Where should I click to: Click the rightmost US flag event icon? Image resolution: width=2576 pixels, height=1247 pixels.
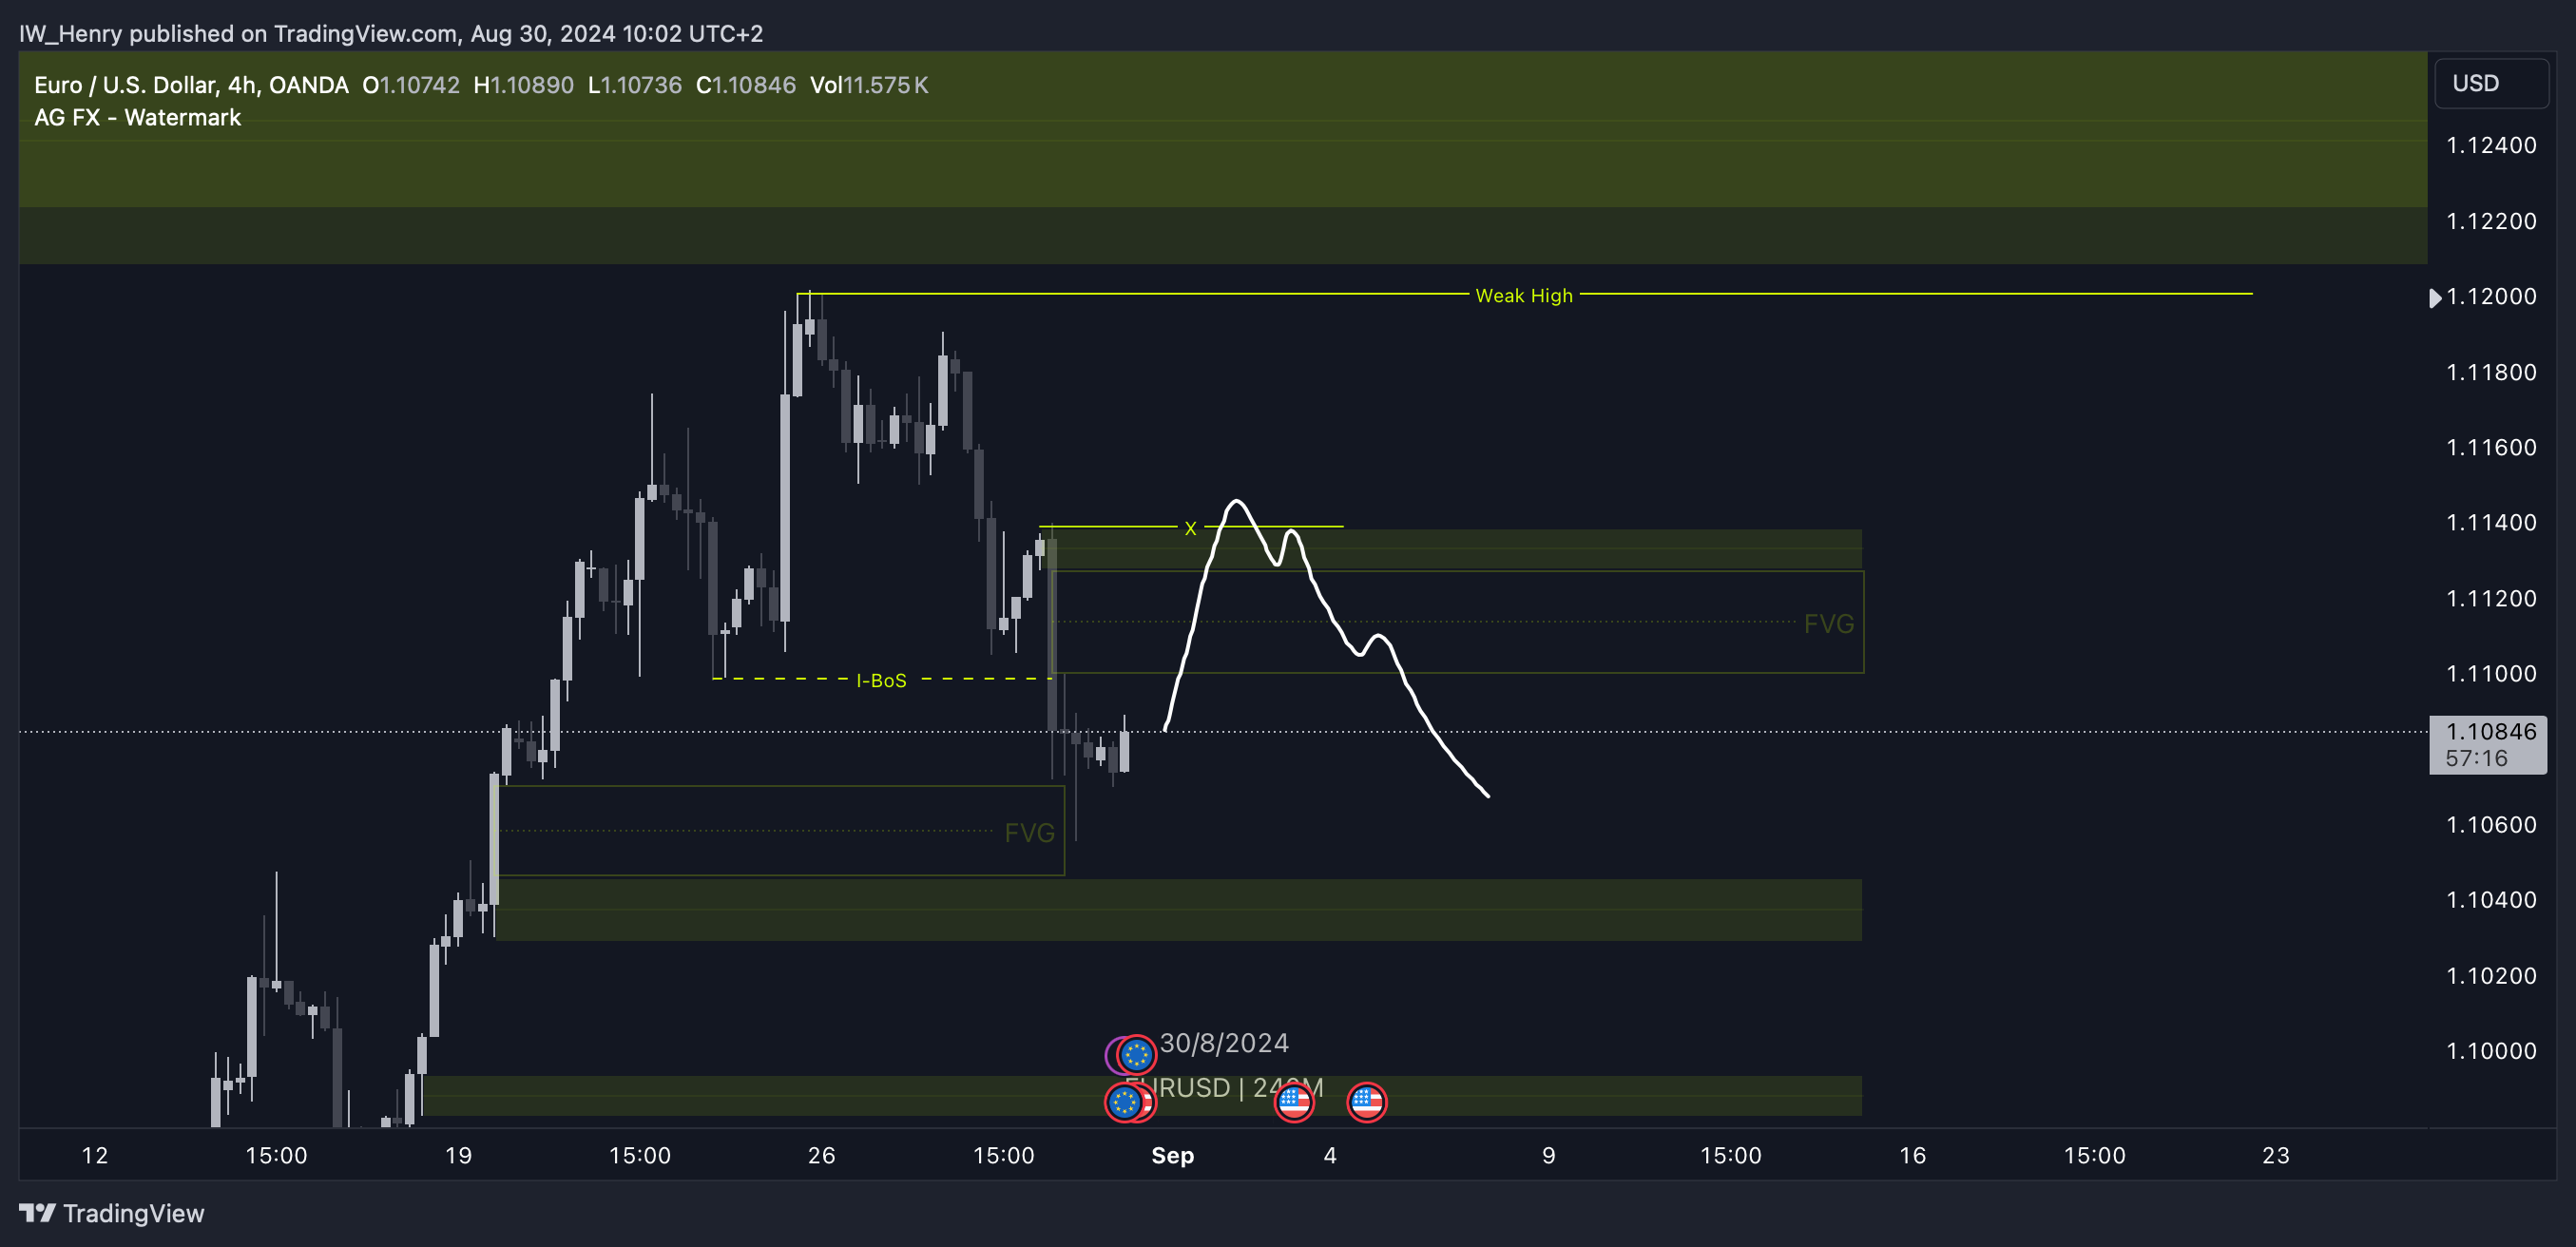coord(1366,1102)
